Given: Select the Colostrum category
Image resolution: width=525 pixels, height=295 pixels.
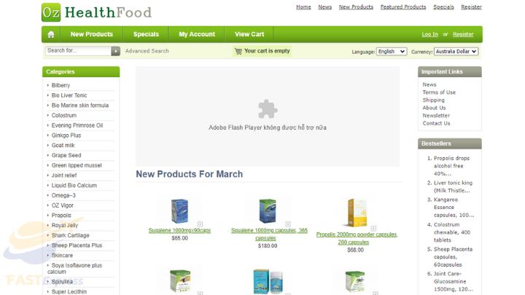Looking at the screenshot, I should tap(64, 115).
